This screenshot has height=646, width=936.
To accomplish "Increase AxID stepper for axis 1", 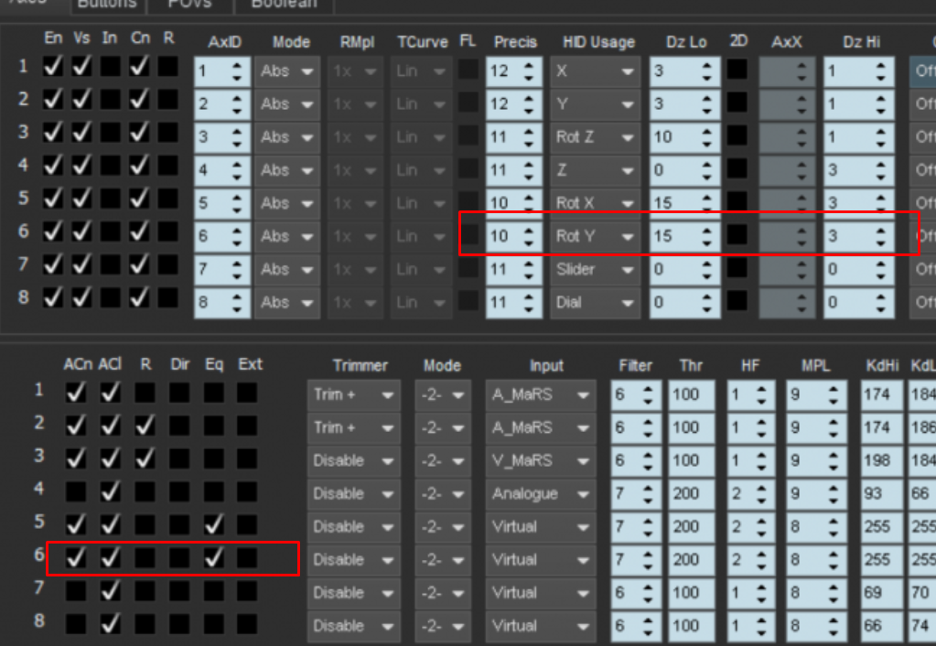I will point(237,65).
